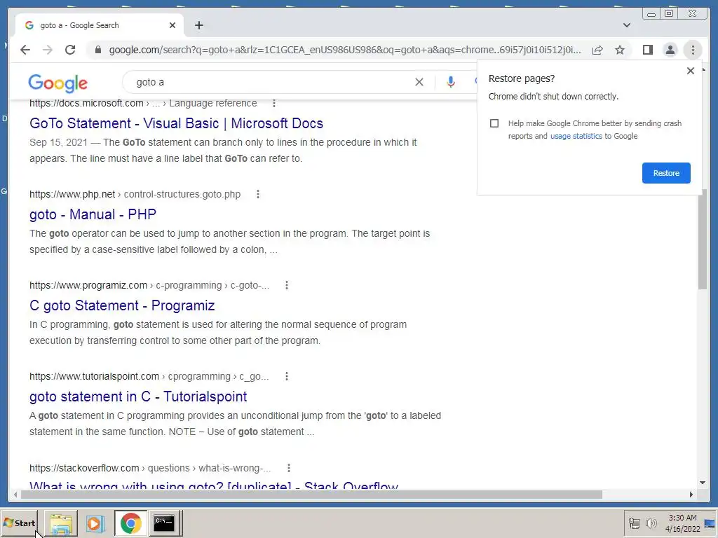Open 'GoTo Statement - Visual Basic | Microsoft Docs'
Viewport: 718px width, 538px height.
(176, 123)
